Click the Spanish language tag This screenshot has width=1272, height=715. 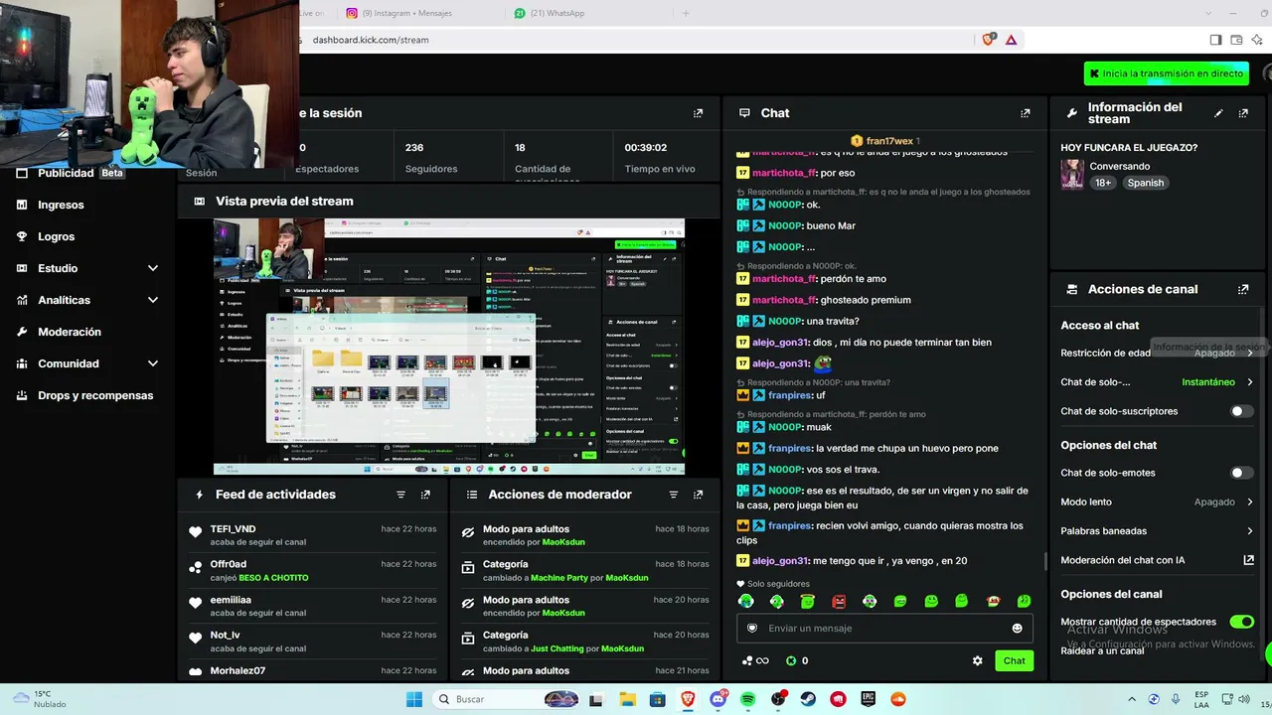pyautogui.click(x=1145, y=183)
